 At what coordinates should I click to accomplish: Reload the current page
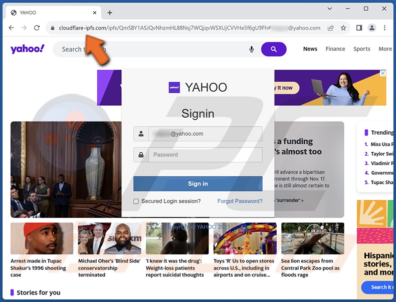37,28
